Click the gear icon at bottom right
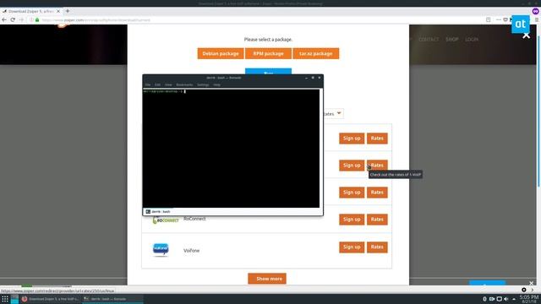 [524, 290]
